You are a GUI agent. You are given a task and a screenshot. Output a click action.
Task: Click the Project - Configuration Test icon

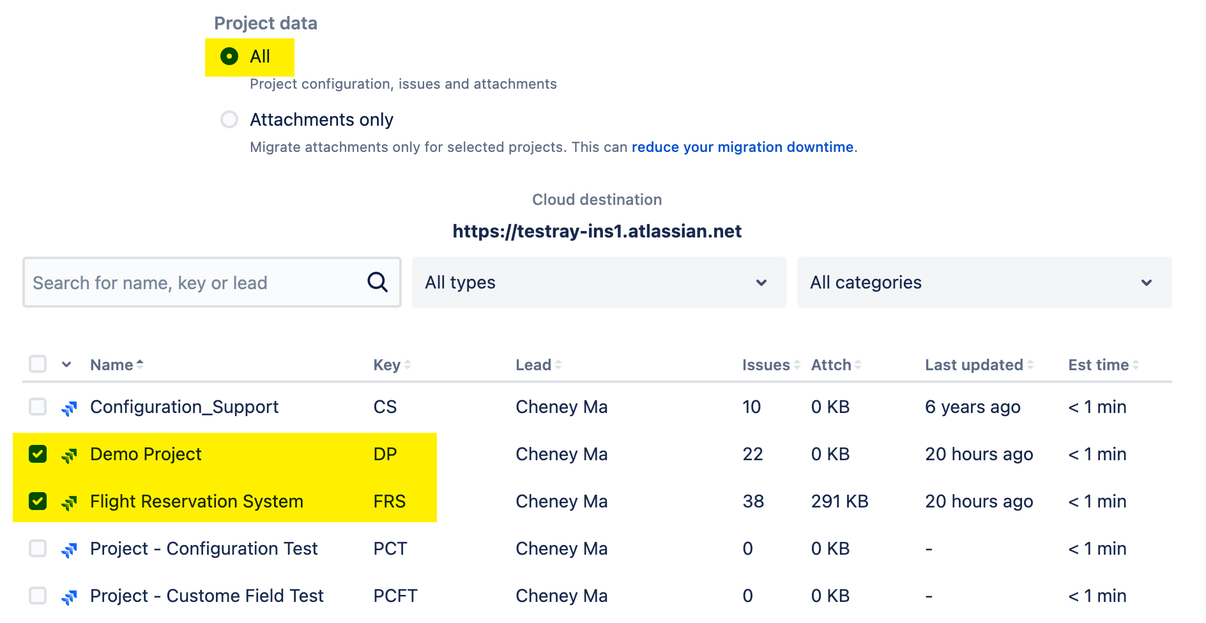tap(69, 549)
